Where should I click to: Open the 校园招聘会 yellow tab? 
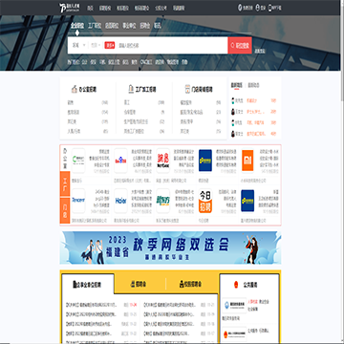[192, 284]
